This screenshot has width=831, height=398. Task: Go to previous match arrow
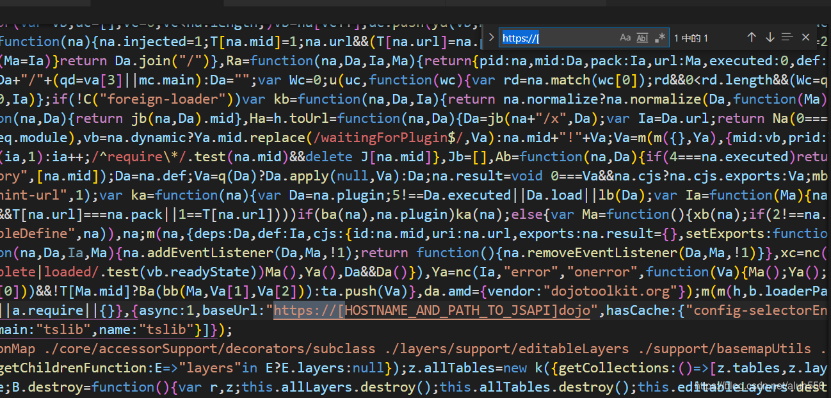[x=752, y=38]
